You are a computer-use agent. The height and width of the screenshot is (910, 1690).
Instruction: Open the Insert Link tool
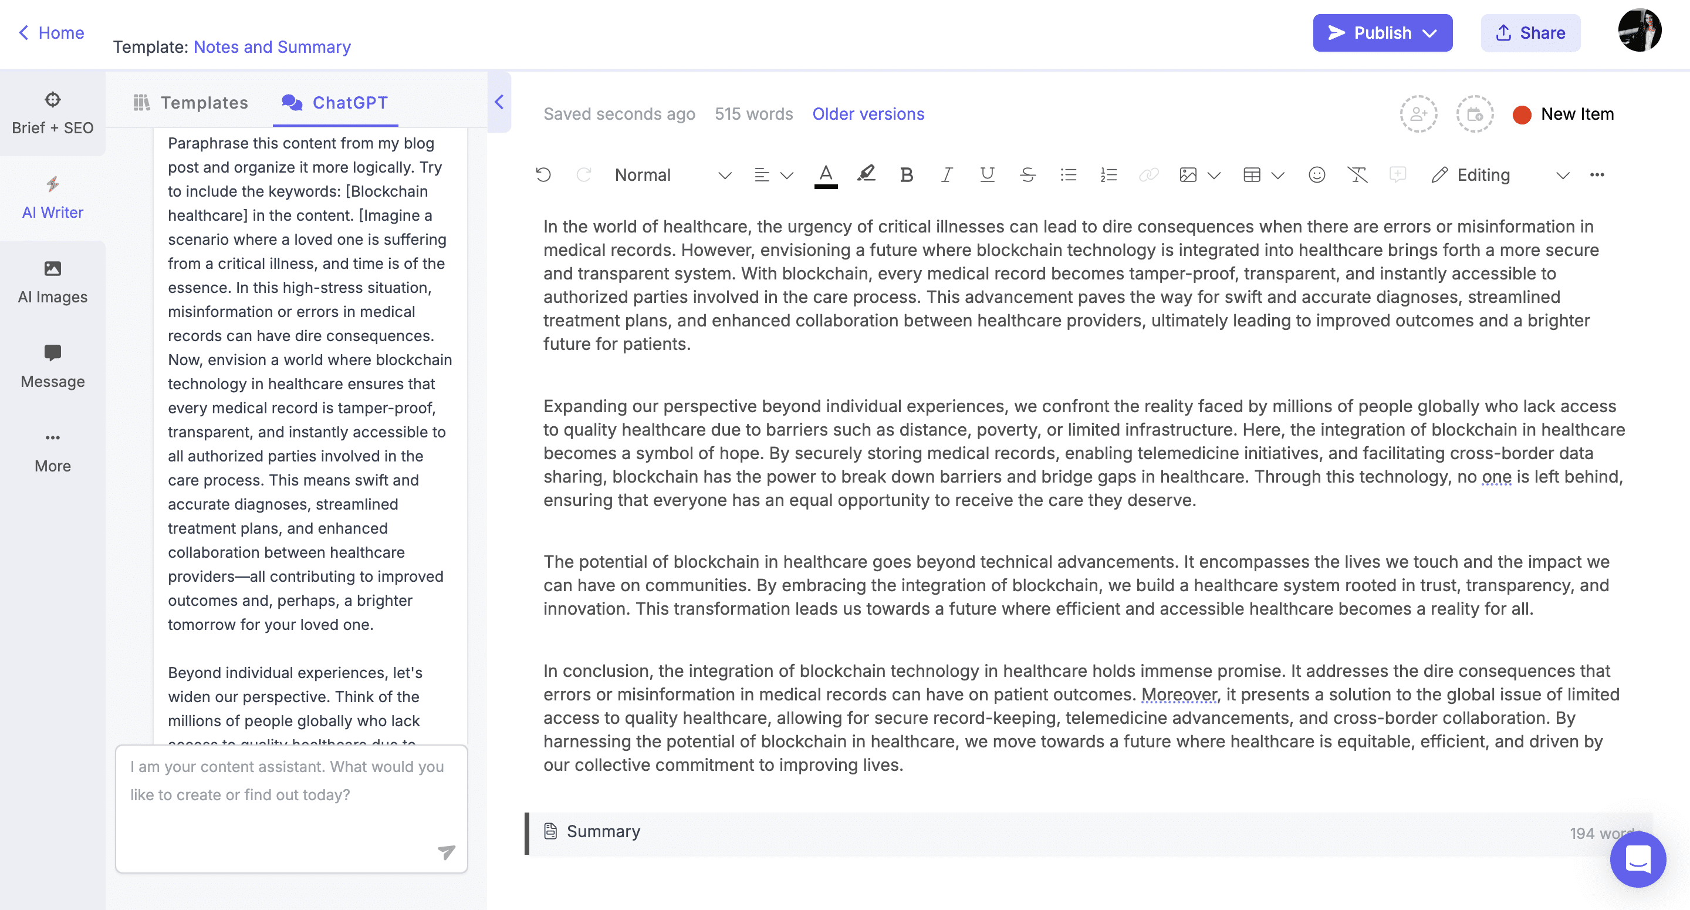1147,174
